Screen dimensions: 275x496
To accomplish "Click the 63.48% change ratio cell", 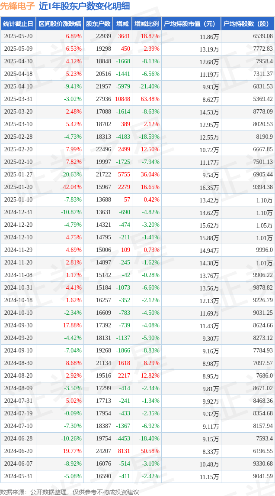I will 150,99.
